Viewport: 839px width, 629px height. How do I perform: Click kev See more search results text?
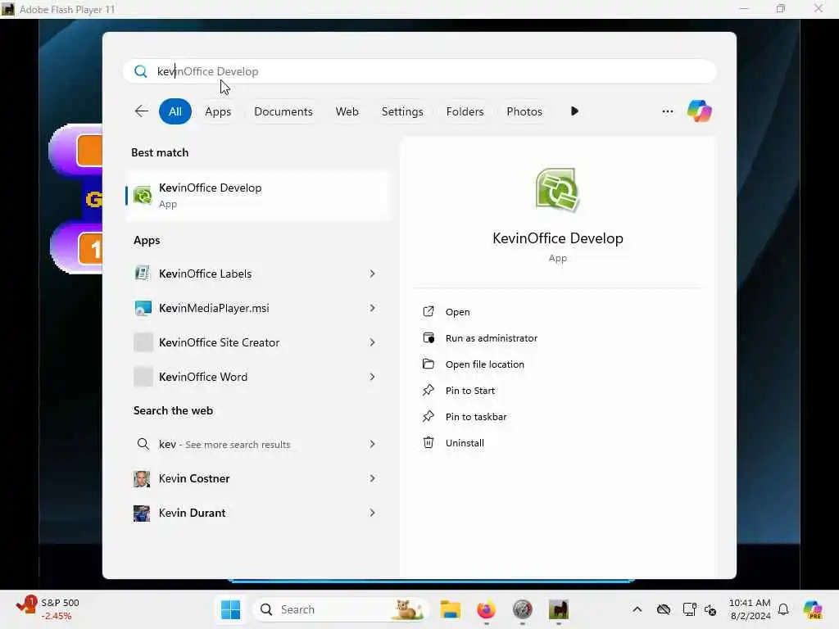click(x=224, y=445)
